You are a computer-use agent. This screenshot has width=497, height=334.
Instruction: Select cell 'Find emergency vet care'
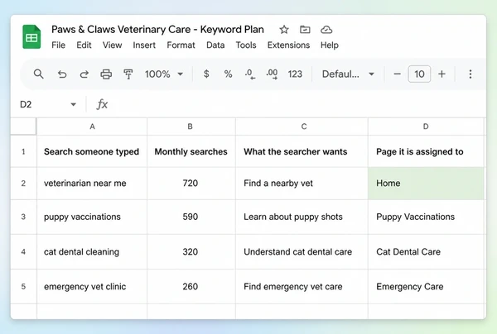coord(302,287)
